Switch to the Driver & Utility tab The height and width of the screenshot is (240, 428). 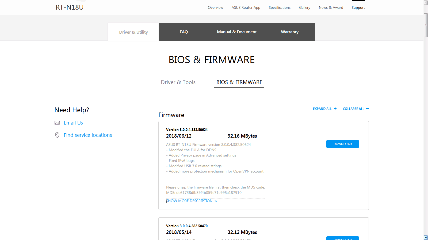[x=133, y=32]
